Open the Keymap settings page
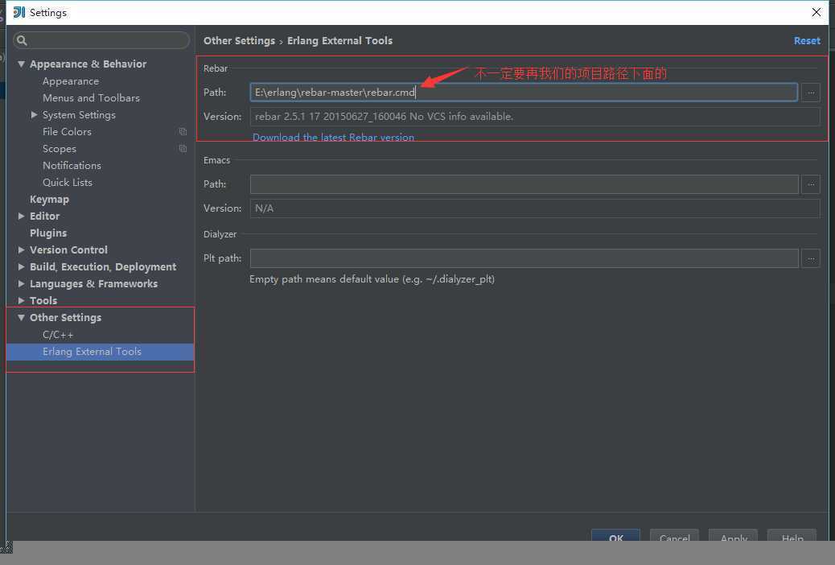Image resolution: width=835 pixels, height=565 pixels. pos(50,200)
